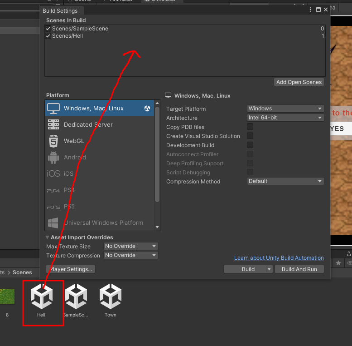This screenshot has width=352, height=346.
Task: Maximize the Build Settings window
Action: (x=318, y=10)
